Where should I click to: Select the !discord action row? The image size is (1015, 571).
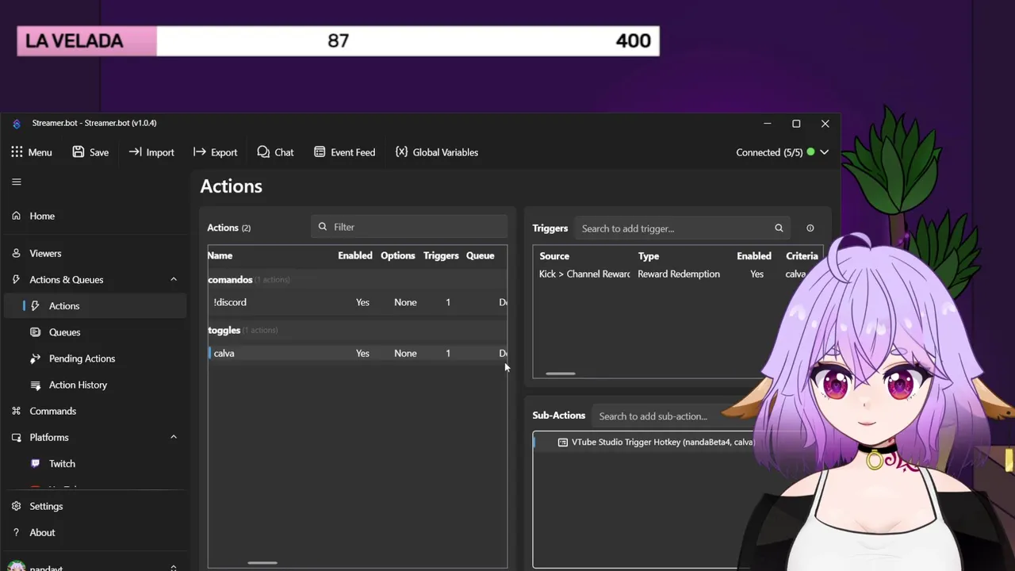click(358, 302)
